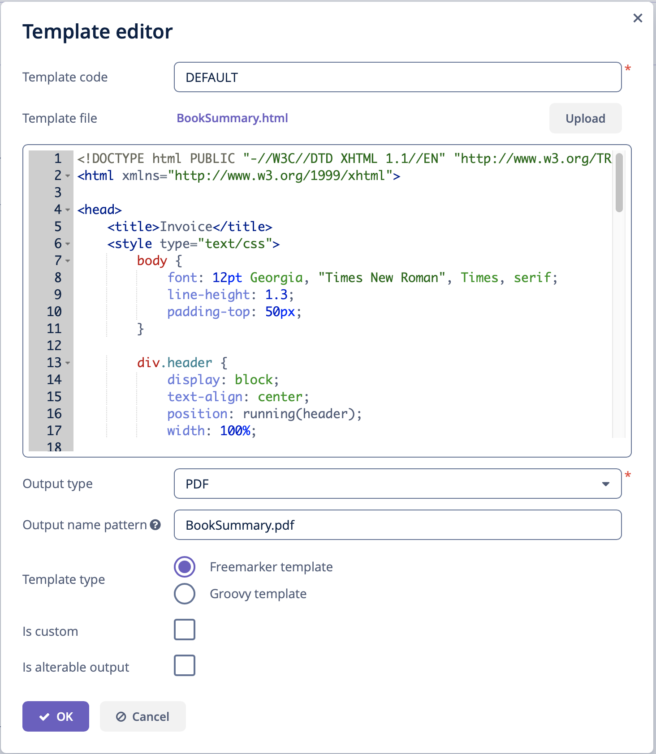Open the Output type dropdown
This screenshot has width=656, height=754.
(x=397, y=484)
